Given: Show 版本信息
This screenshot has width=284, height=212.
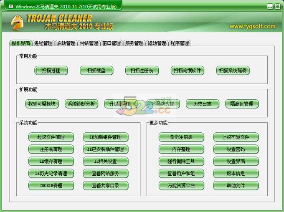Looking at the screenshot, I should click(236, 174).
